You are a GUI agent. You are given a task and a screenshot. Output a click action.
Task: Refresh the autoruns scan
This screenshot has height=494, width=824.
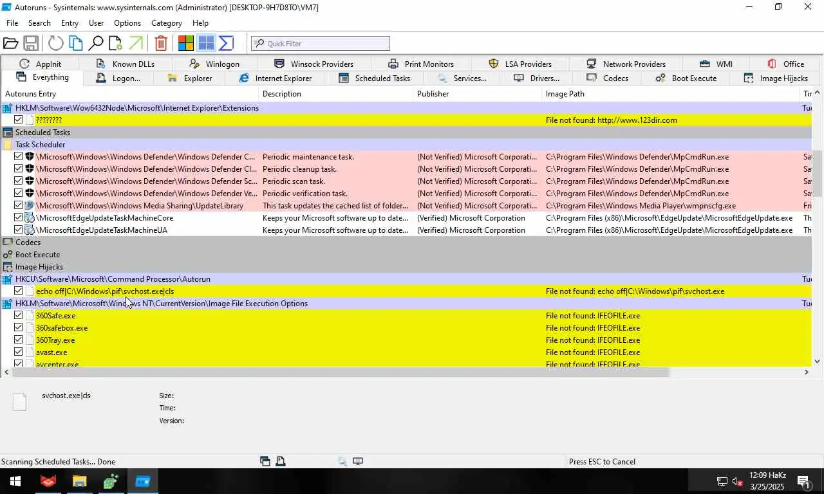tap(56, 43)
